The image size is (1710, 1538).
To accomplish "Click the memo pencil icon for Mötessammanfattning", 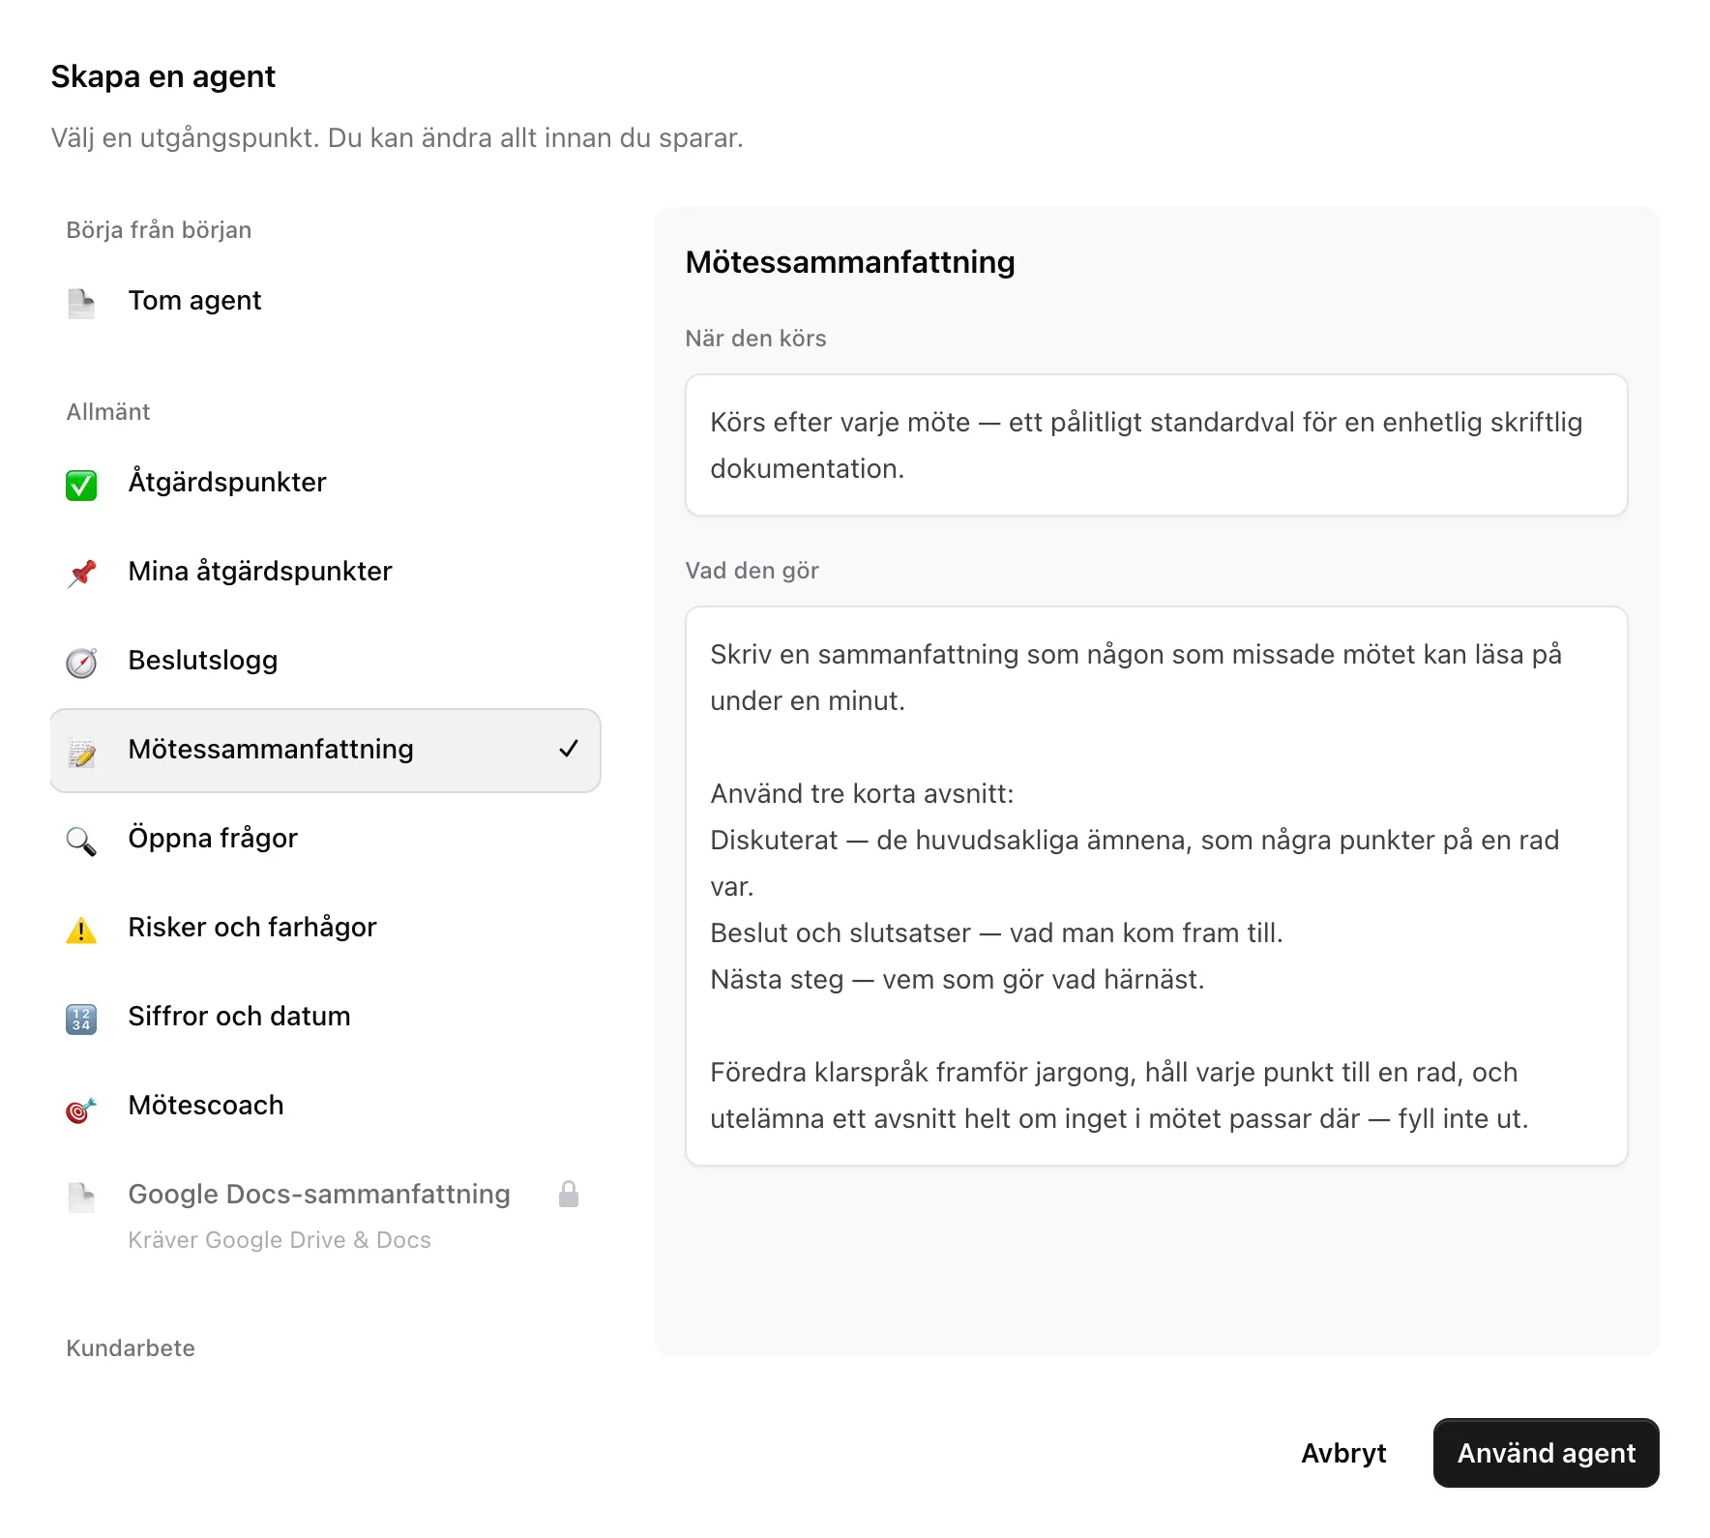I will pyautogui.click(x=81, y=751).
